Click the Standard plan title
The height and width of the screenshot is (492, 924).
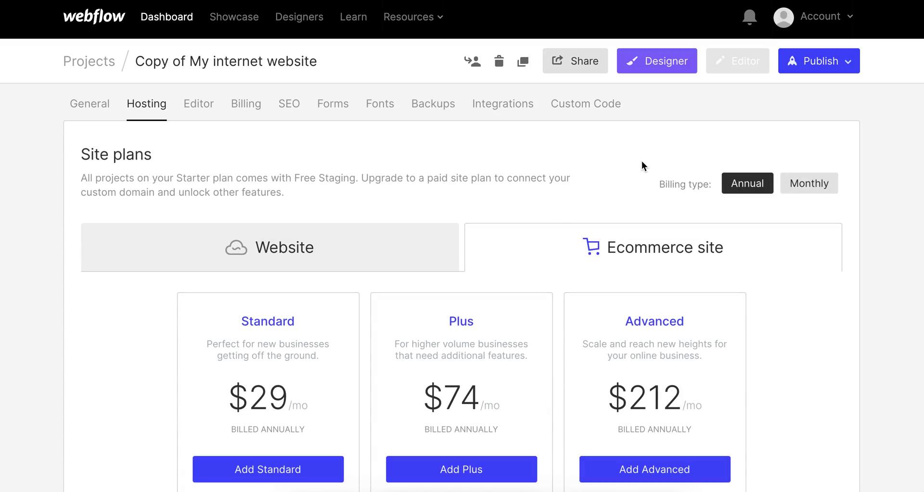(268, 321)
